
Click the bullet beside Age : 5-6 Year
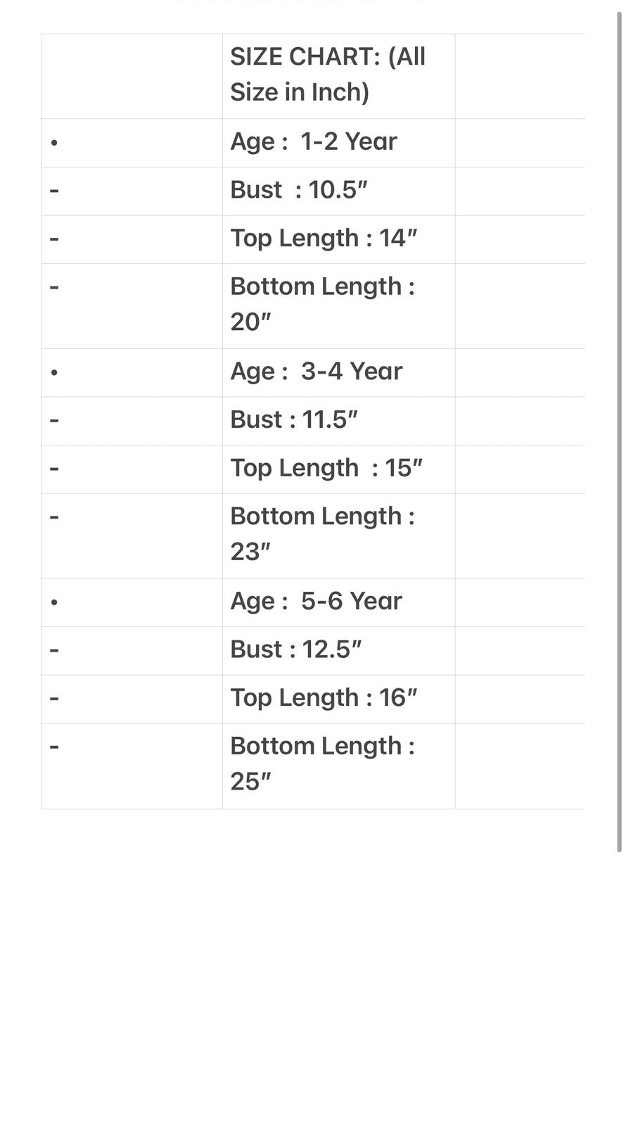[x=54, y=602]
